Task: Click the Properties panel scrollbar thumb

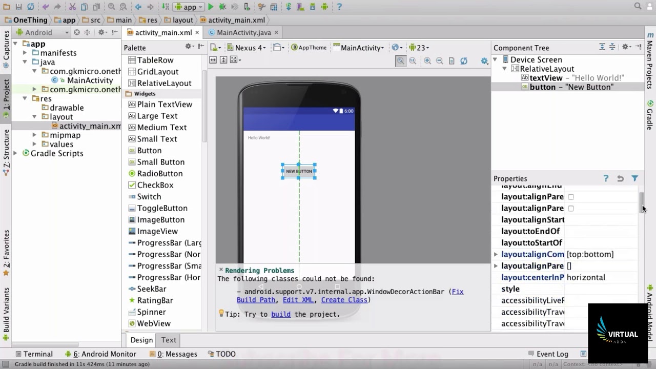Action: coord(641,202)
